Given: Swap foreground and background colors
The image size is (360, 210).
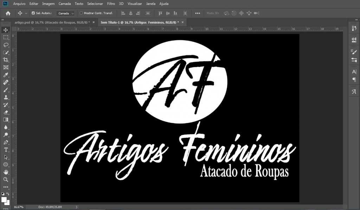Looking at the screenshot, I should 8,194.
